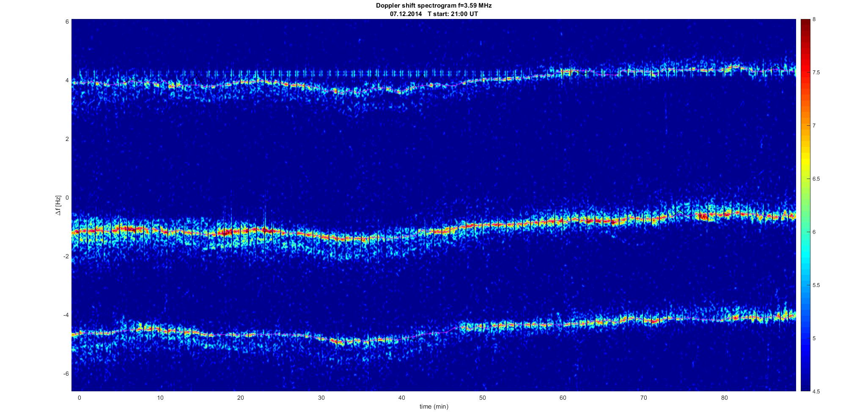Click the colorbar tick label '7'
Image resolution: width=846 pixels, height=420 pixels.
[814, 126]
